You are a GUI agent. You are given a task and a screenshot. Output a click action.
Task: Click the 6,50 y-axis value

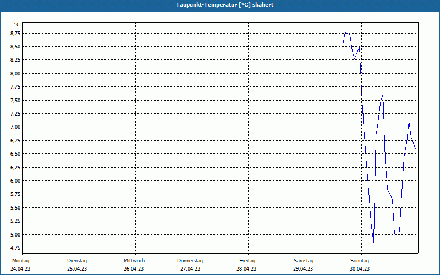[x=15, y=154]
